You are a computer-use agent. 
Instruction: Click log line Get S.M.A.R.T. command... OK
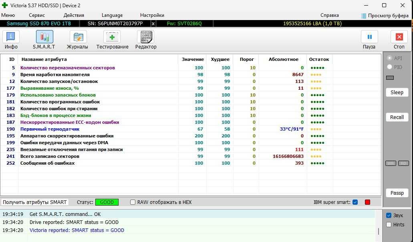point(65,214)
